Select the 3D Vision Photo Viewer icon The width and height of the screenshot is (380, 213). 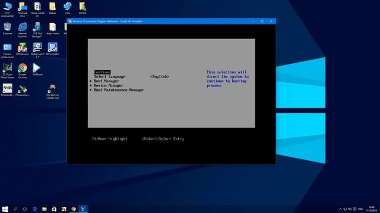click(7, 71)
